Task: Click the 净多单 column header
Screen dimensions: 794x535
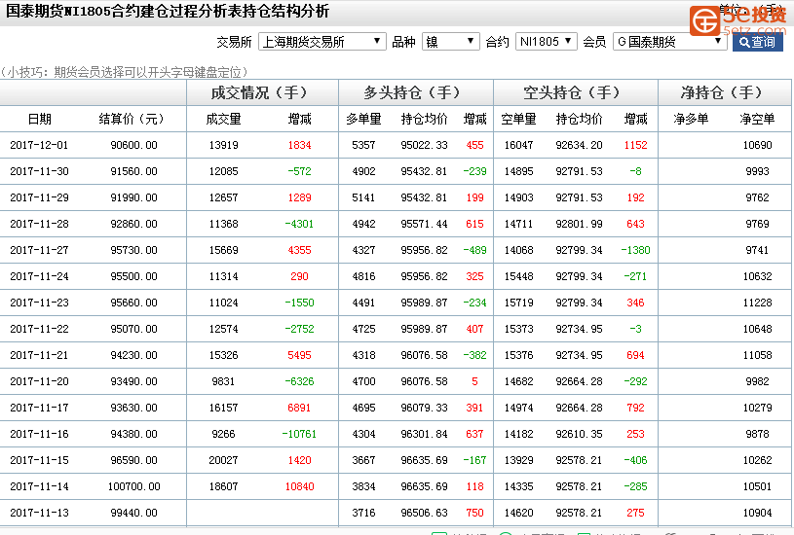Action: tap(691, 119)
